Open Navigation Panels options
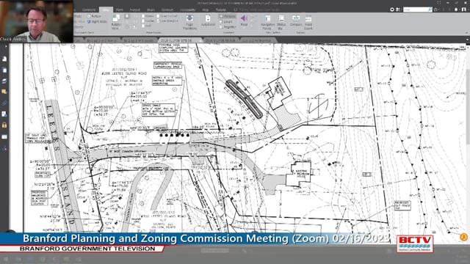This screenshot has width=470, height=264. (267, 22)
